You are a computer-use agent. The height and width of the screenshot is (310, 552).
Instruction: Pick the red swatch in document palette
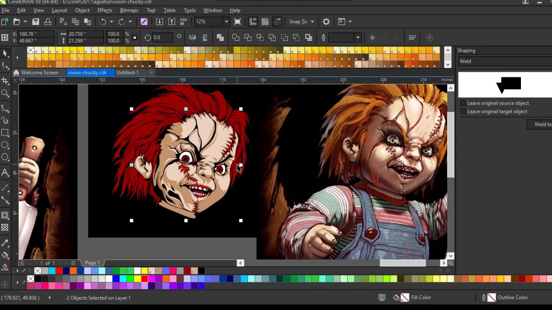pyautogui.click(x=59, y=271)
